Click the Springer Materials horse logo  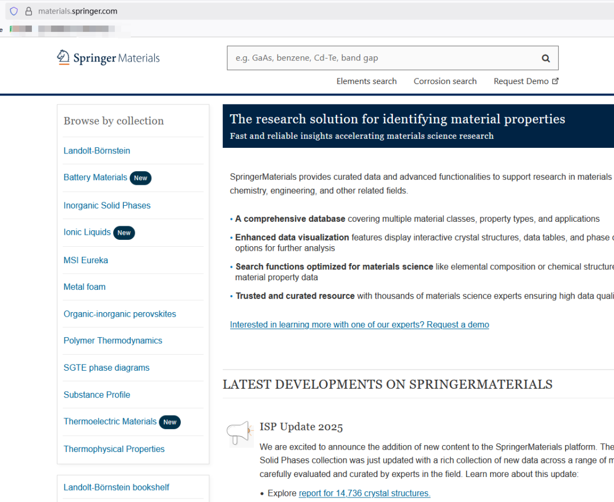tap(63, 57)
